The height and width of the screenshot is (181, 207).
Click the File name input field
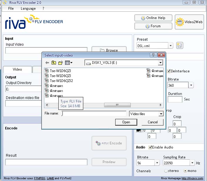pos(94,114)
